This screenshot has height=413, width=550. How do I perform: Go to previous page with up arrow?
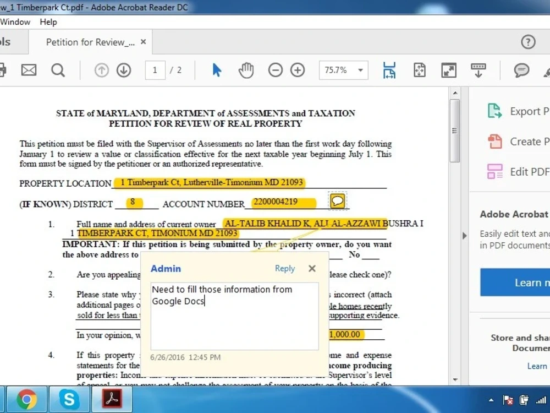101,70
